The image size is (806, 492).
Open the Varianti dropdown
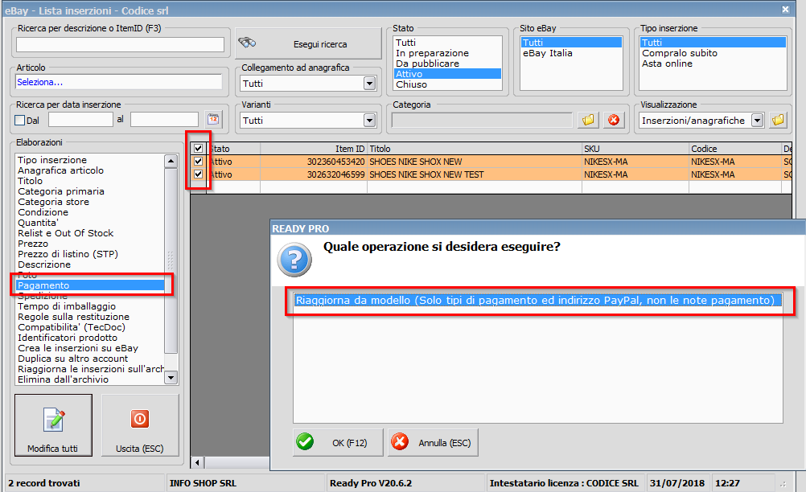(369, 120)
